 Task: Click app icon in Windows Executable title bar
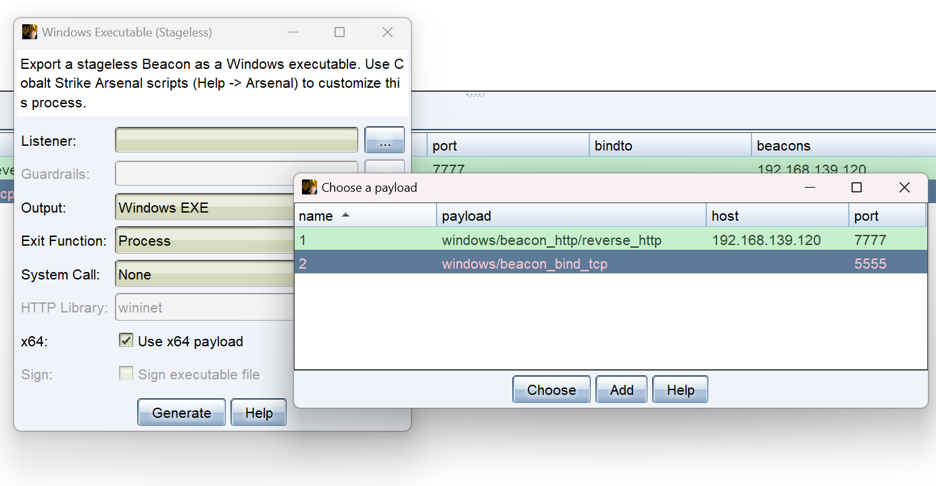29,32
